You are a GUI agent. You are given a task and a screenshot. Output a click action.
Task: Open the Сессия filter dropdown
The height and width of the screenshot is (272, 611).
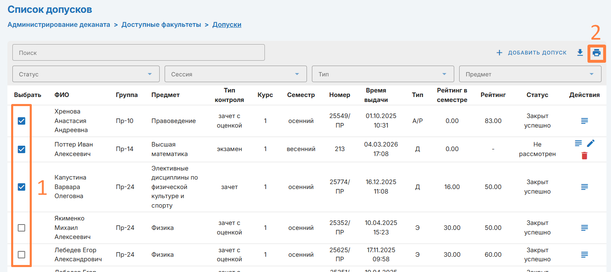tap(236, 74)
